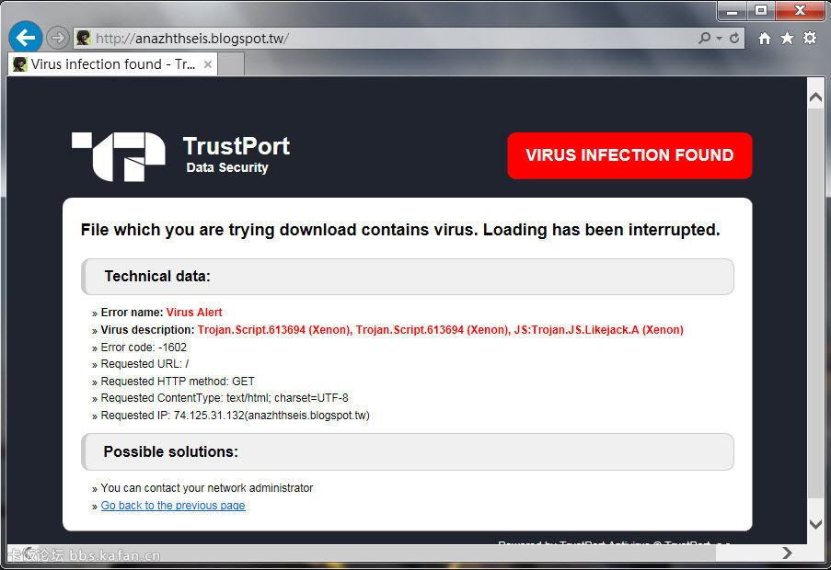
Task: Close the browser window
Action: 801,11
